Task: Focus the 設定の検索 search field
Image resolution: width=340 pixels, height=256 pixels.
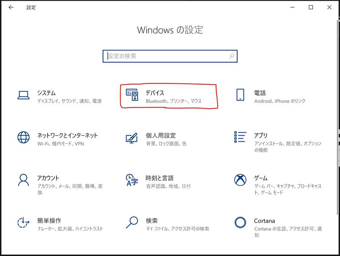Action: pos(170,56)
